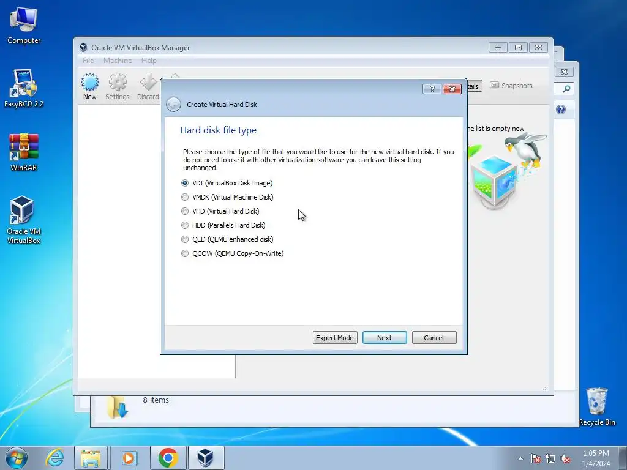Show hidden tray icons arrow
The height and width of the screenshot is (470, 627).
point(520,458)
